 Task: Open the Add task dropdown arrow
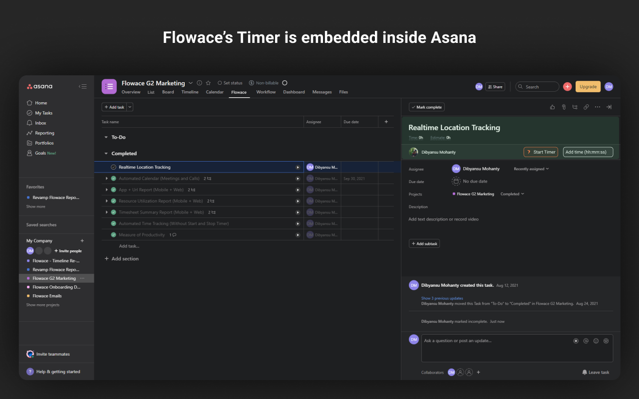[x=130, y=107]
